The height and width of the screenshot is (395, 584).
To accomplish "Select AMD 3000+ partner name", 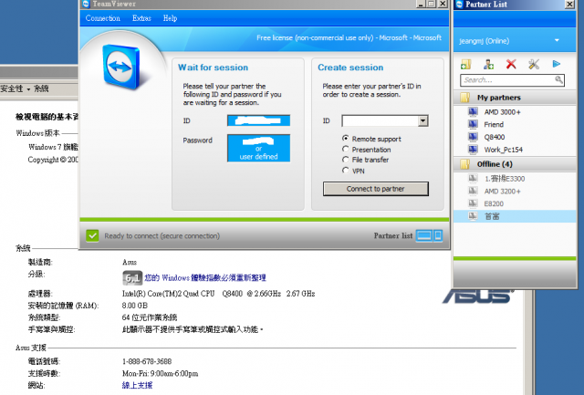I will coord(502,112).
